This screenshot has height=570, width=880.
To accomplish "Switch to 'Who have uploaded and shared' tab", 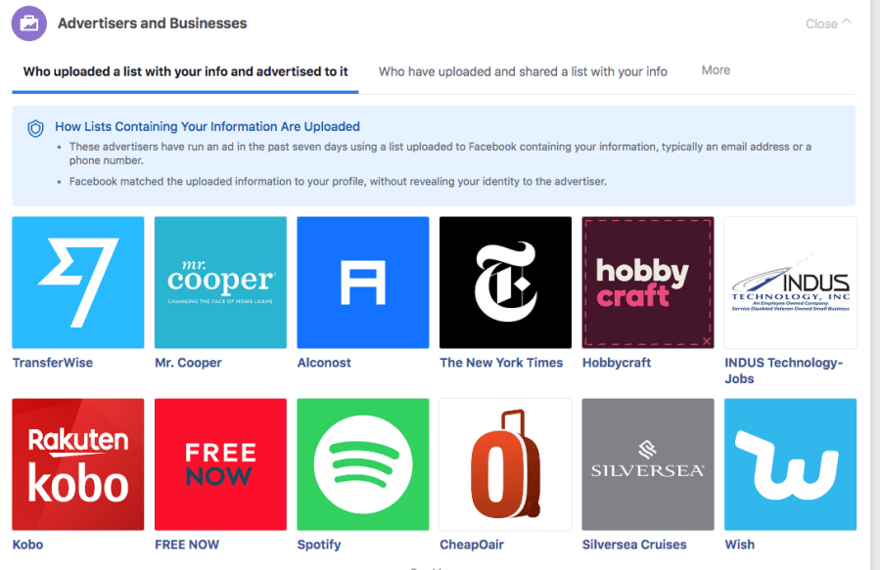I will [523, 71].
